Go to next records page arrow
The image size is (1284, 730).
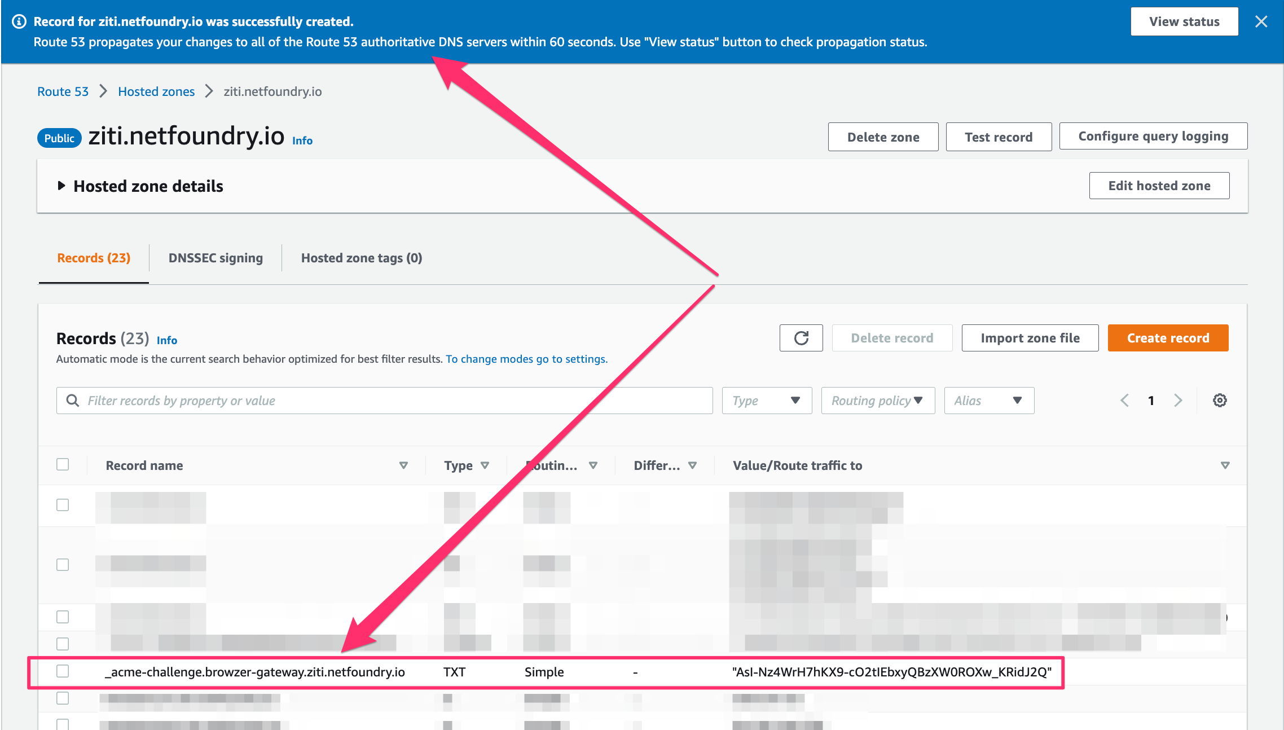tap(1178, 401)
